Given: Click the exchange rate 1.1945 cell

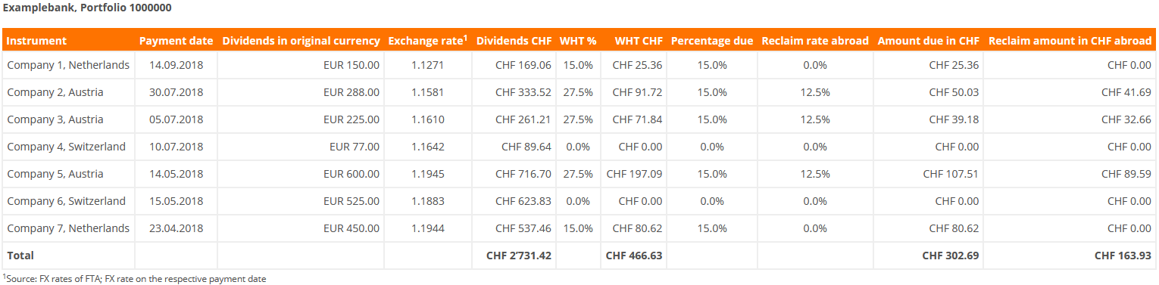Looking at the screenshot, I should point(428,174).
